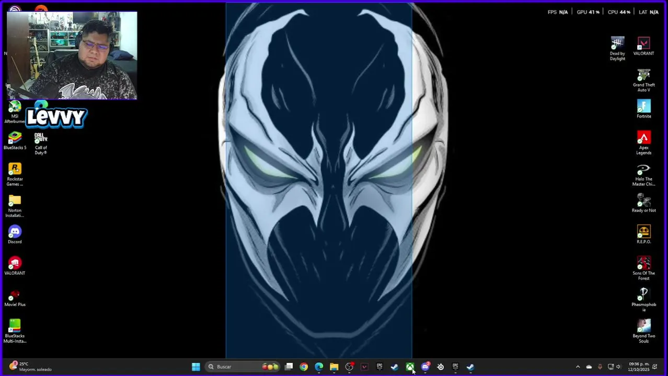Select the Phasmophobia desktop shortcut

coord(643,300)
